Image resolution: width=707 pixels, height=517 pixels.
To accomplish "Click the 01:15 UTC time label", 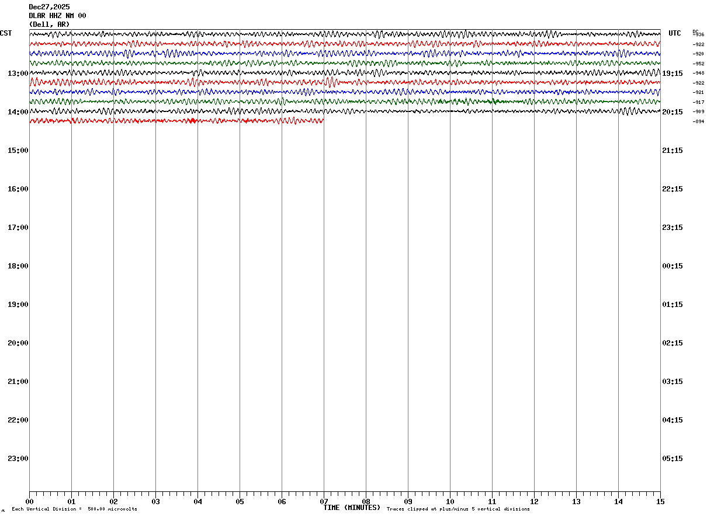I will click(x=673, y=305).
